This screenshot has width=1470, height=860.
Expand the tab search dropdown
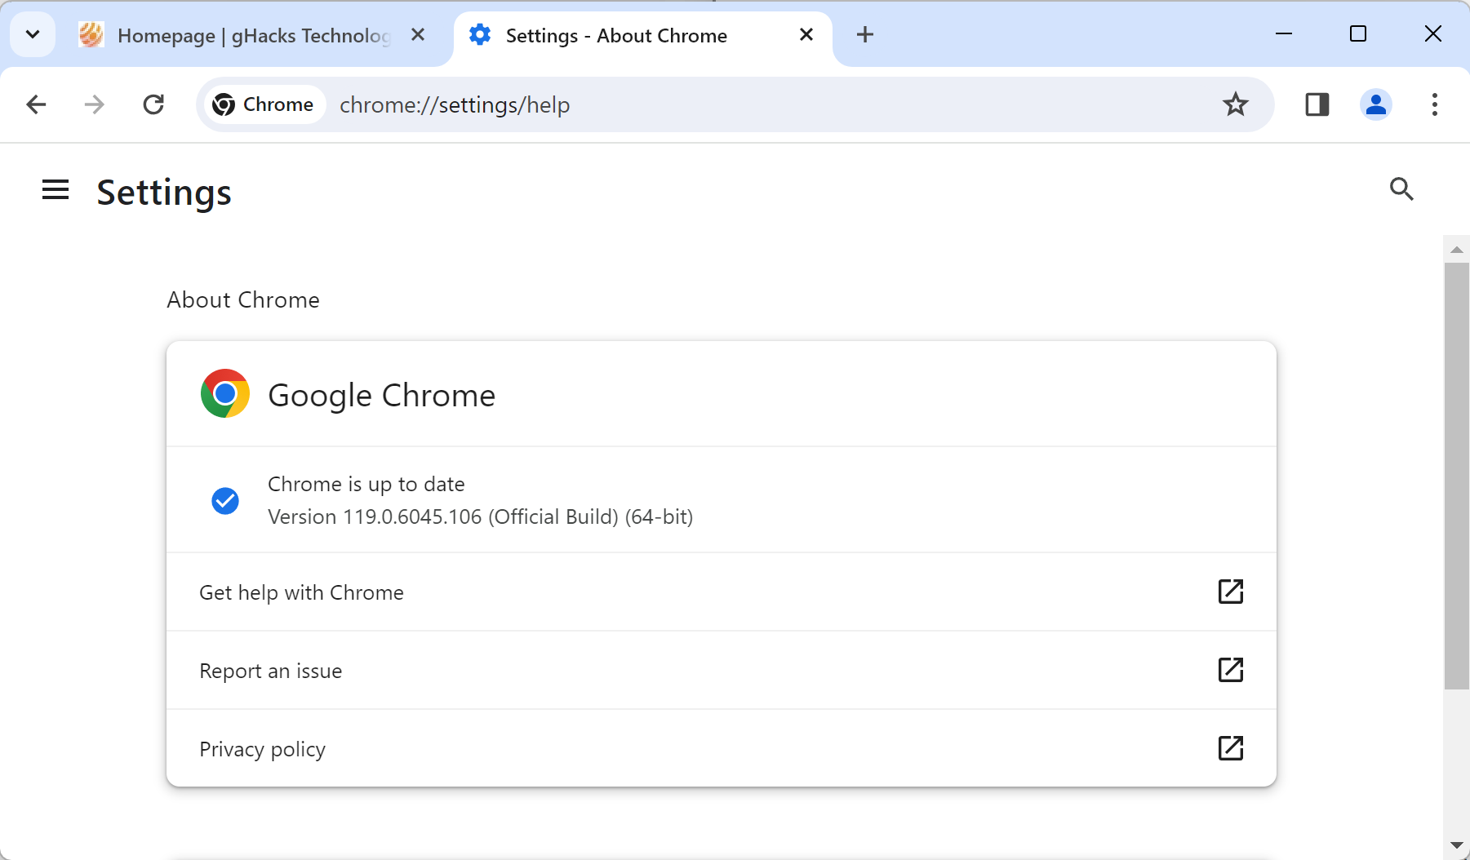pos(33,34)
